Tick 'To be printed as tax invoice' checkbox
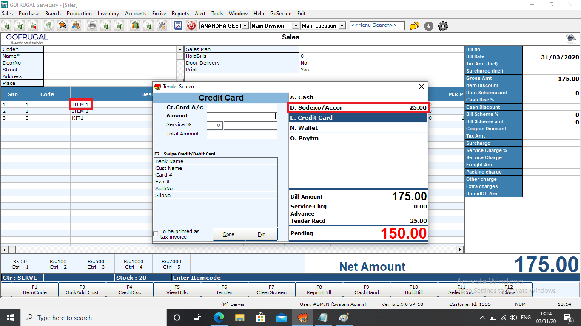This screenshot has width=581, height=326. [x=155, y=234]
